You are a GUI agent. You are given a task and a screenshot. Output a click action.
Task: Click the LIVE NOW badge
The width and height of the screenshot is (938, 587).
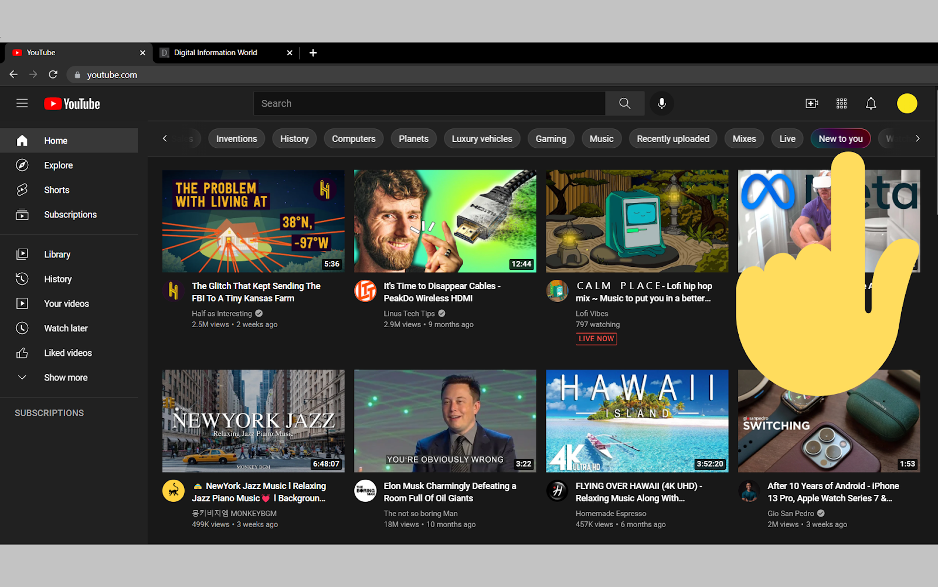(x=596, y=339)
